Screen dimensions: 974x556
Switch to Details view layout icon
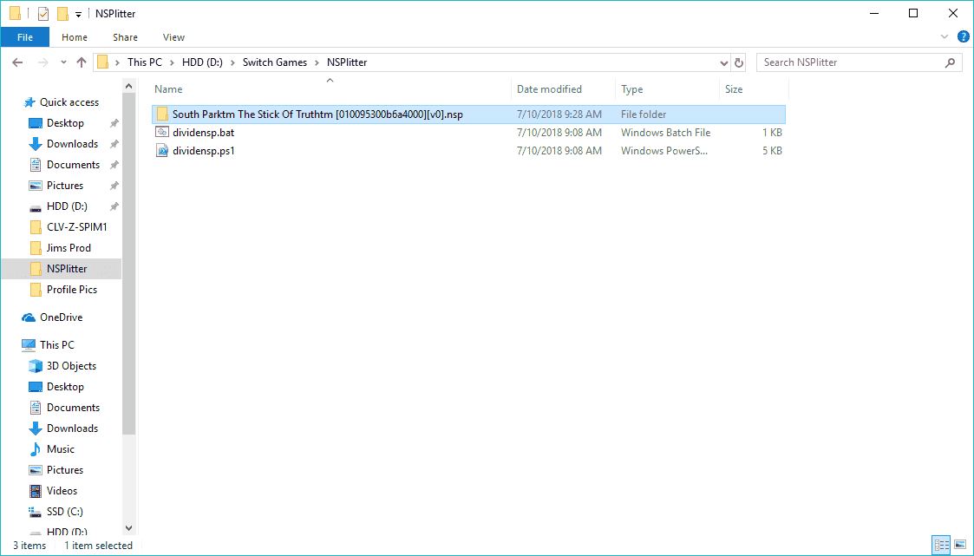942,546
